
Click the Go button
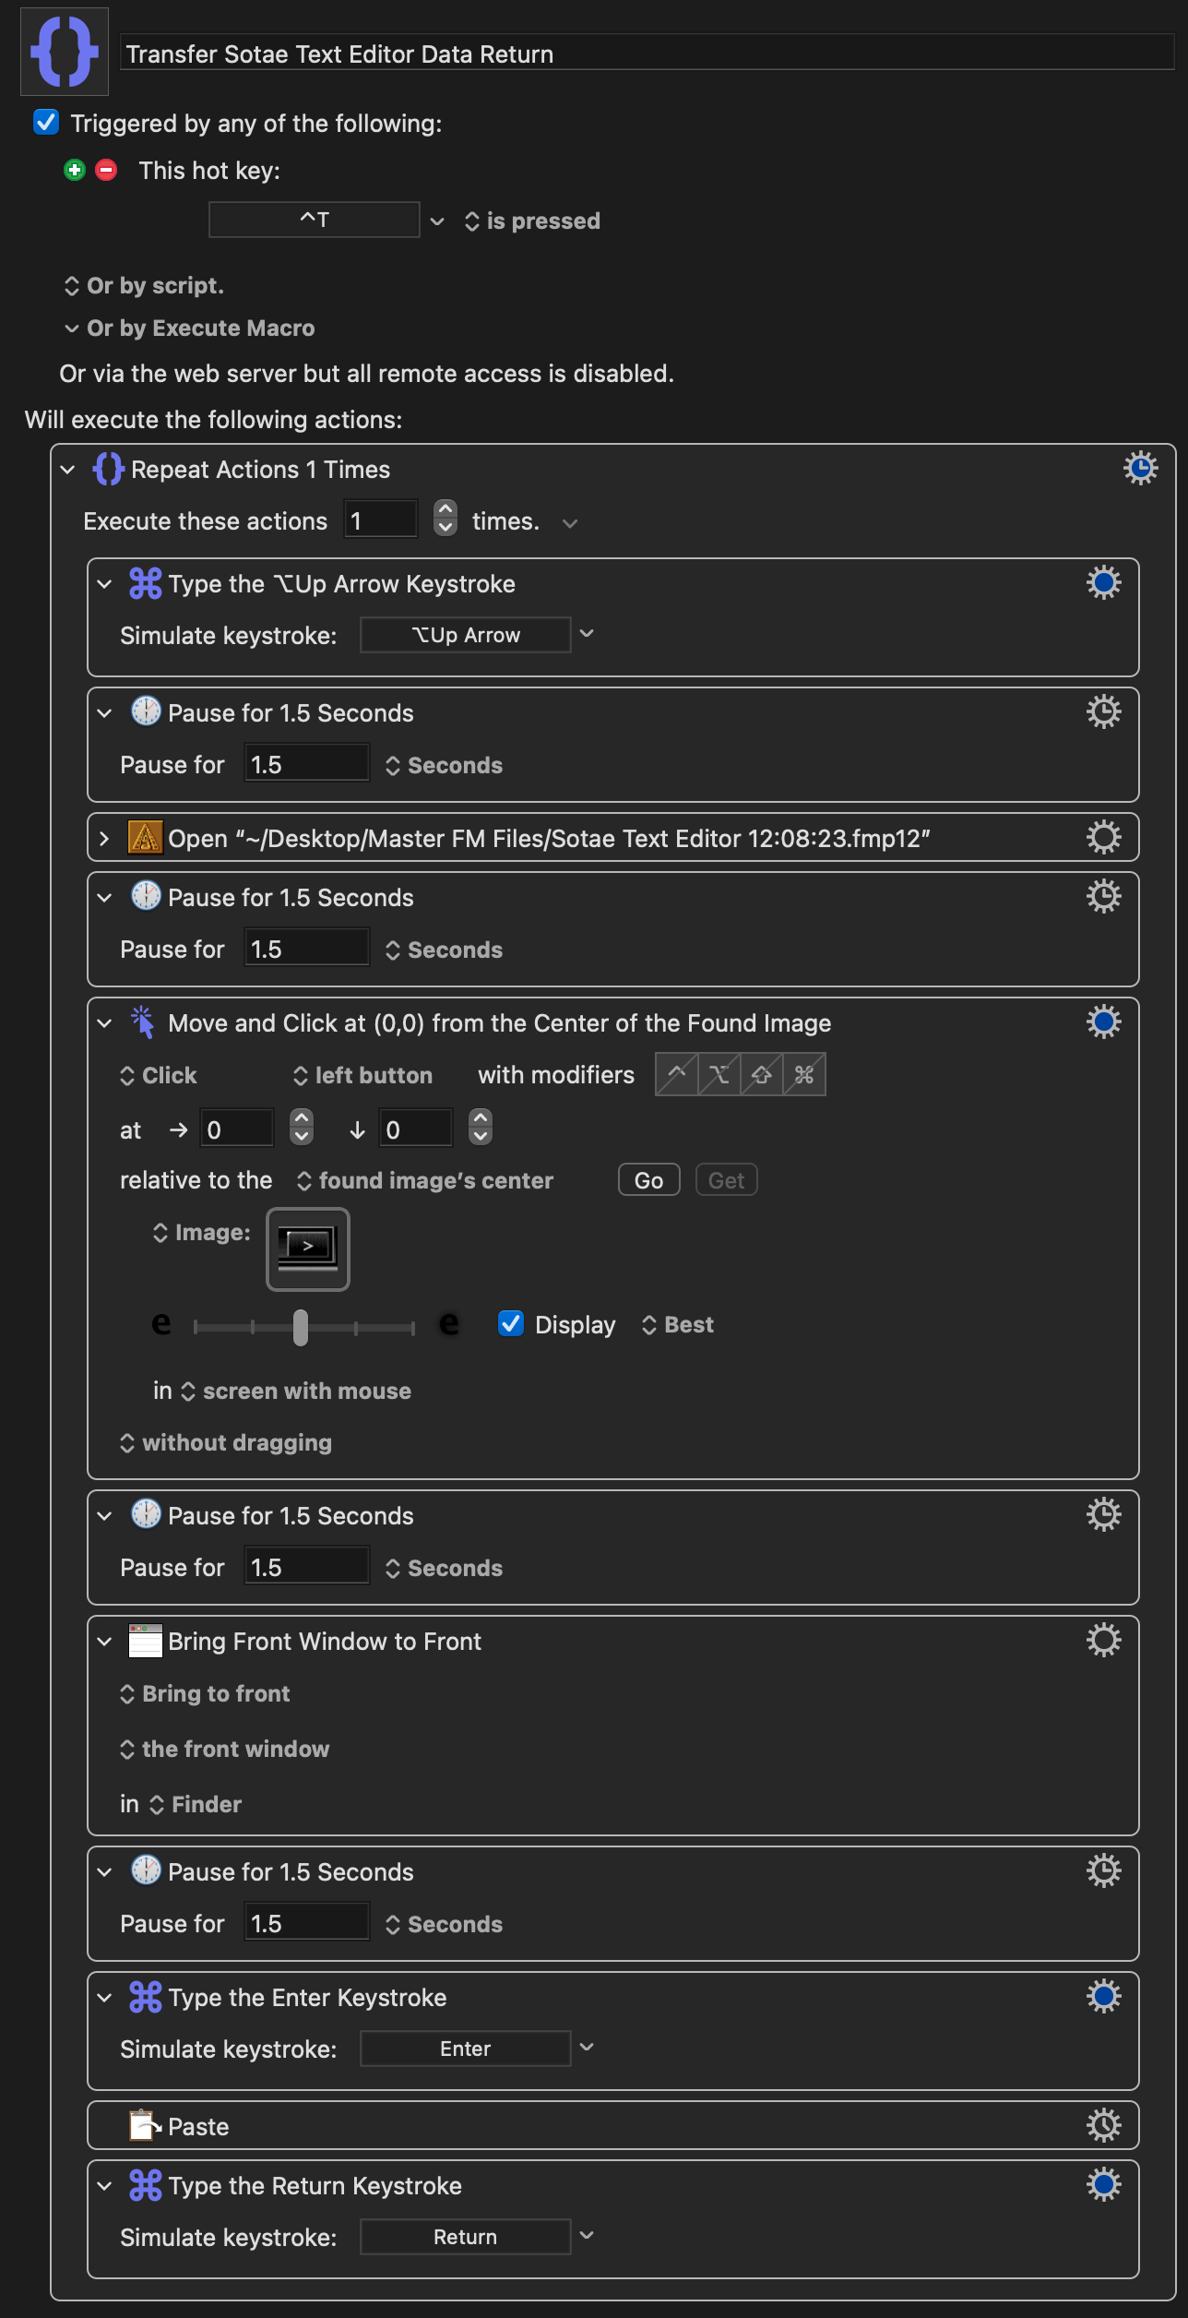[649, 1180]
